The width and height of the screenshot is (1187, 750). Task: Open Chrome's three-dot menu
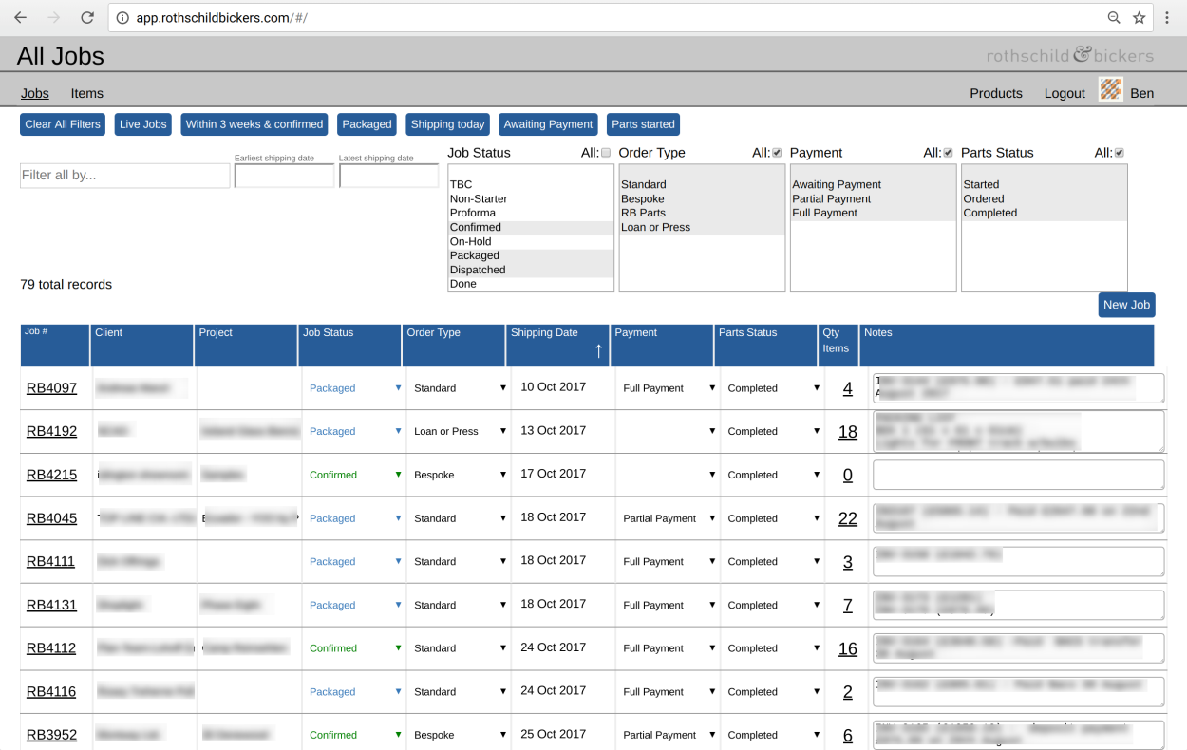pos(1167,18)
